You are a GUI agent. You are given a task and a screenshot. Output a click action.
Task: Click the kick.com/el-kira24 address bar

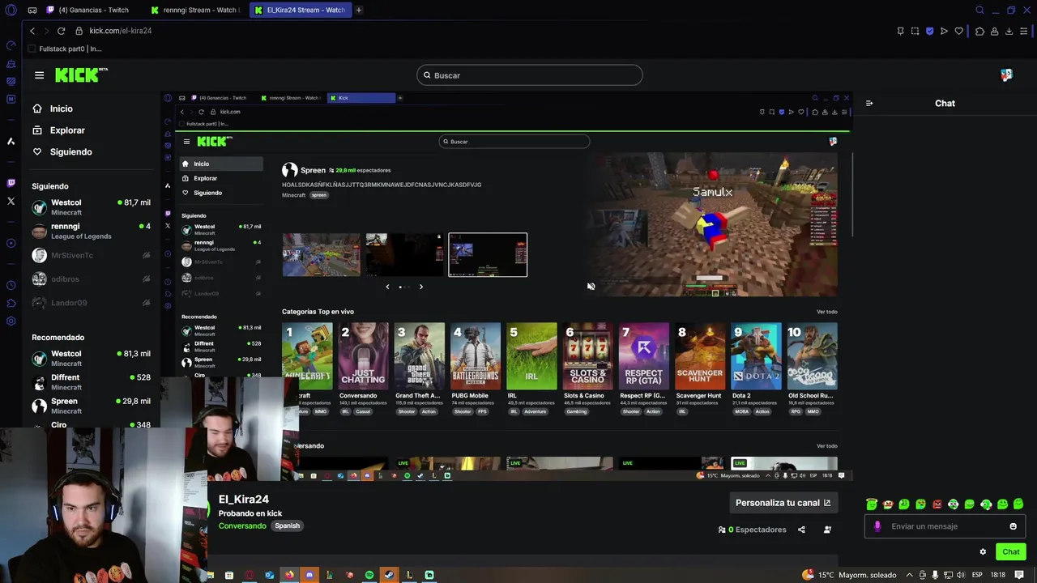click(121, 31)
